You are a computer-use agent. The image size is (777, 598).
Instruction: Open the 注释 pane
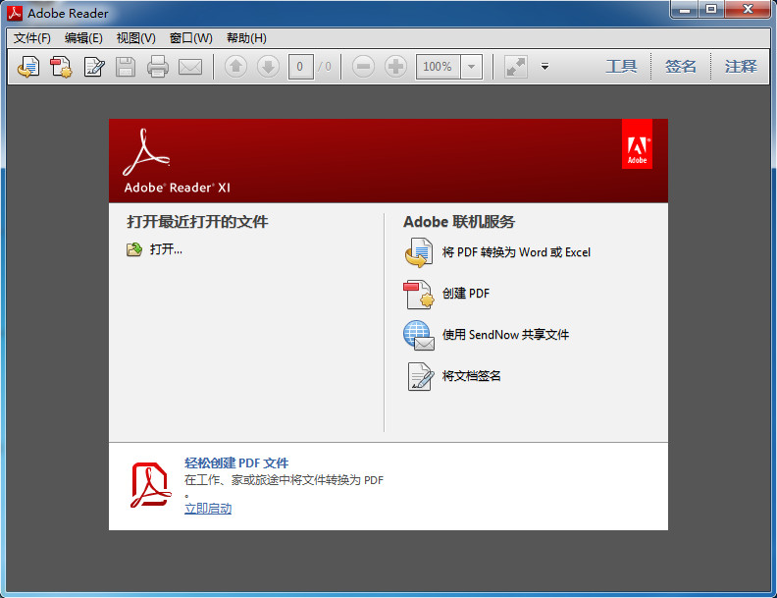741,67
